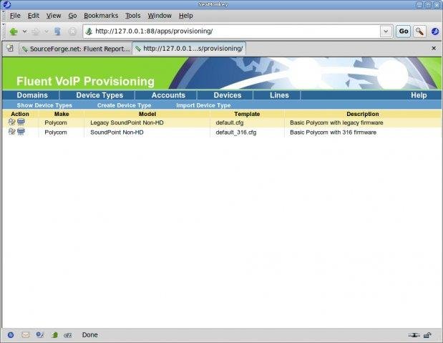Open the Back history dropdown arrow
This screenshot has width=443, height=343.
click(25, 32)
